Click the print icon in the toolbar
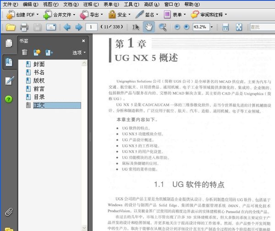 (x=24, y=27)
